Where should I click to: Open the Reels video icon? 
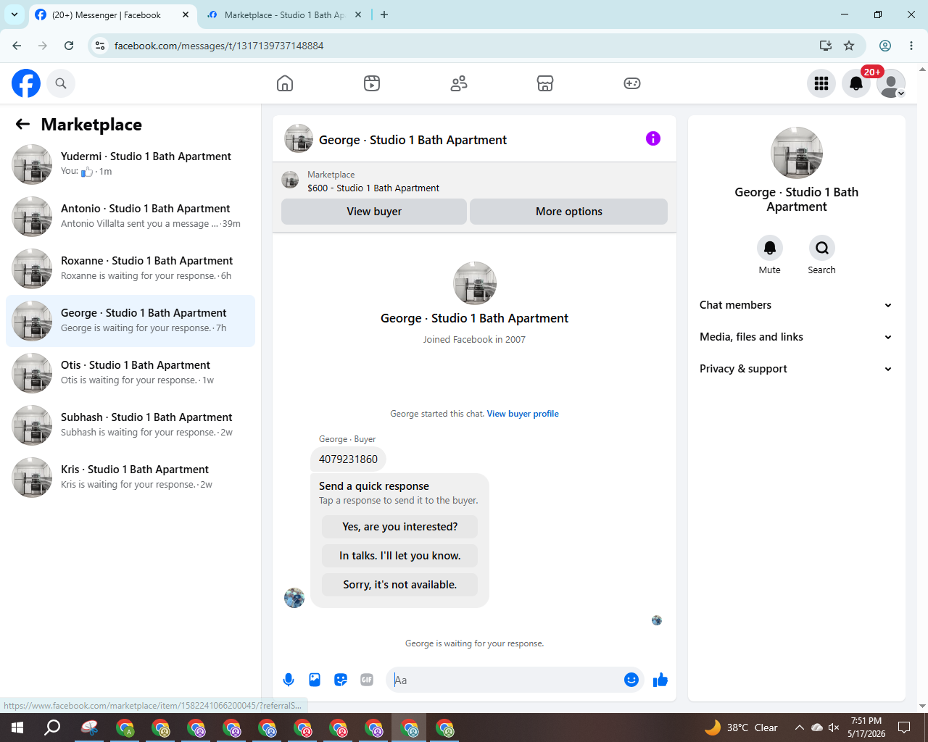pos(372,83)
